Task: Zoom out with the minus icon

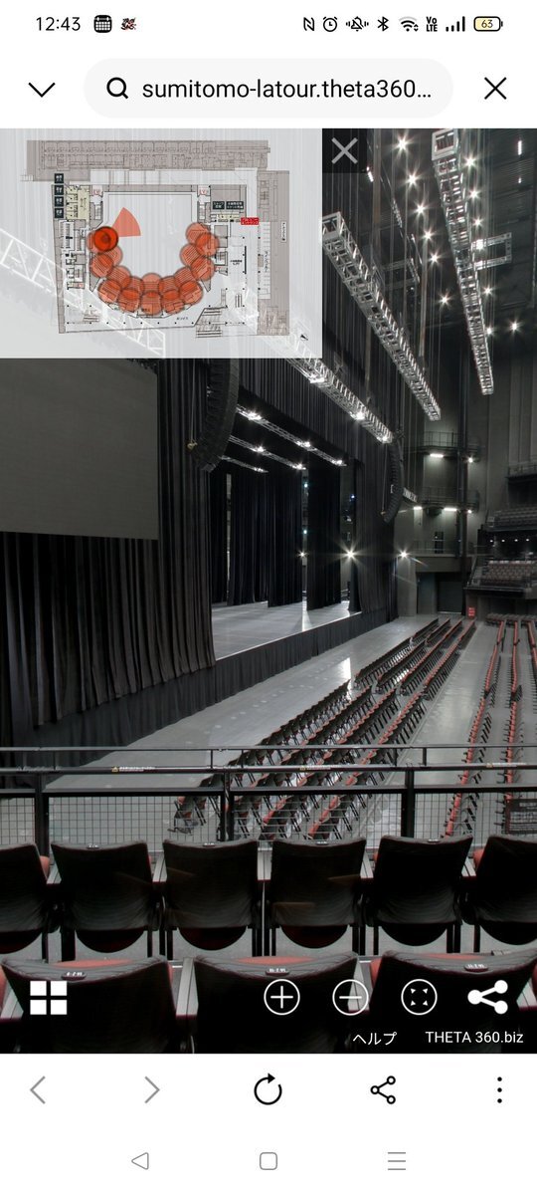Action: pos(350,997)
